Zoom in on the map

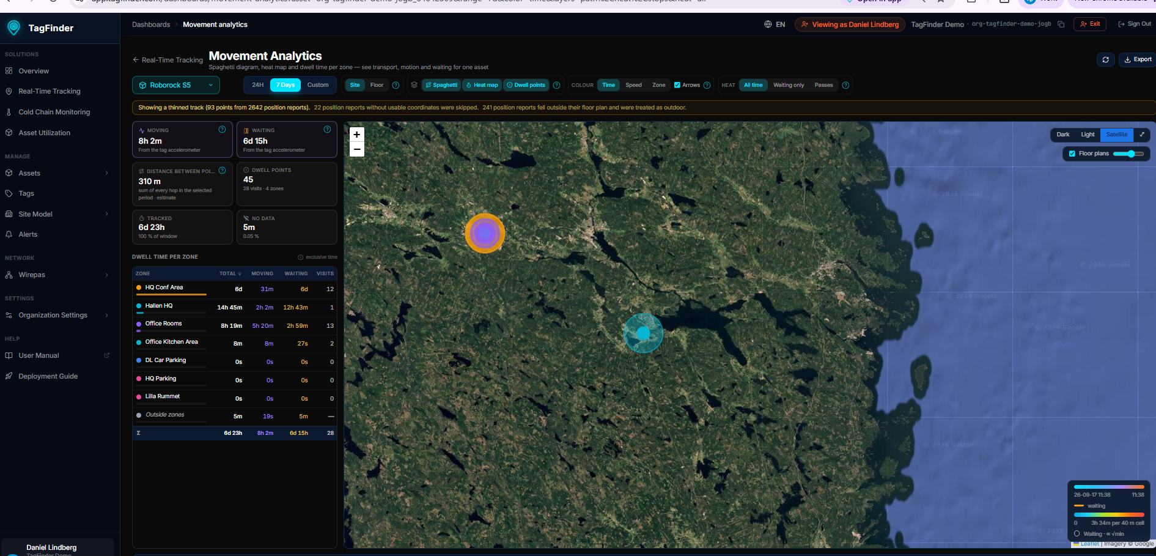point(357,135)
